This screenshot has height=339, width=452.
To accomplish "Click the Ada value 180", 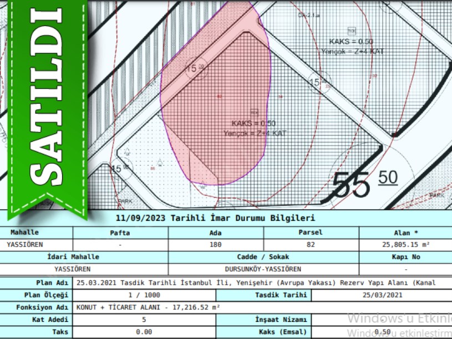I will click(216, 244).
